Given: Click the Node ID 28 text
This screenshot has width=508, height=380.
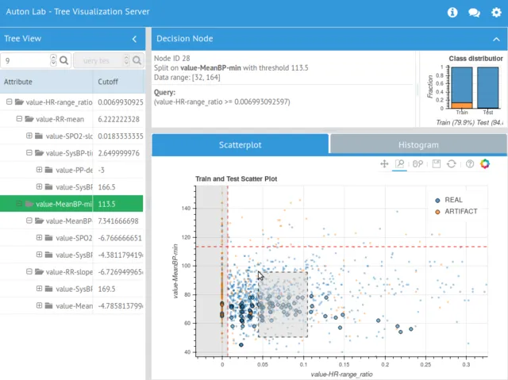Looking at the screenshot, I should tap(171, 59).
